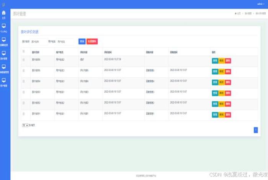Viewport: 268px width, 180px height.
Task: Click the teal view button for 回复信息2 row
Action: [x=215, y=104]
